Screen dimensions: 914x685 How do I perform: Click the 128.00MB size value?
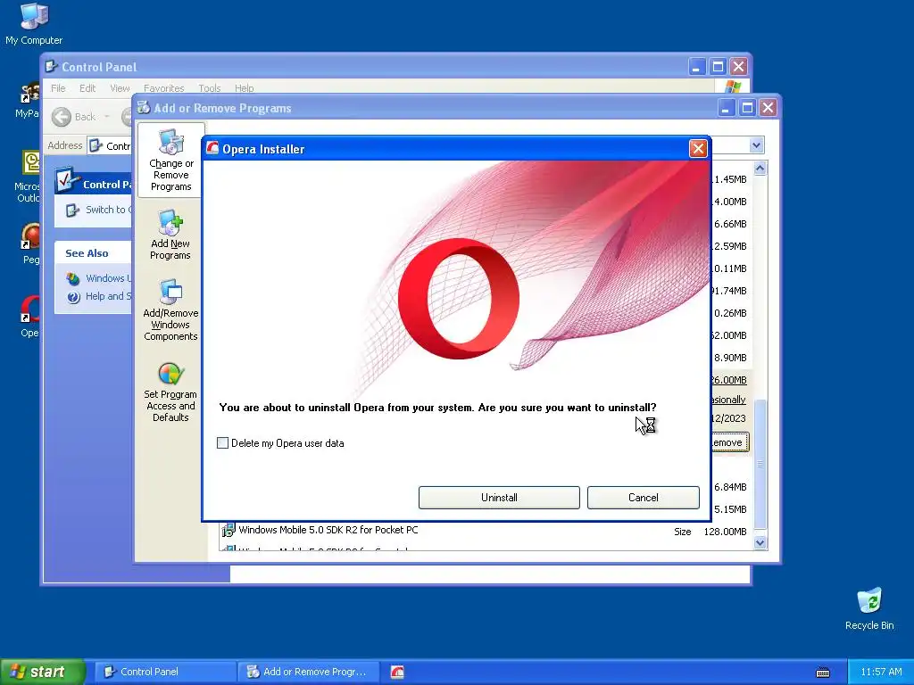tap(725, 532)
